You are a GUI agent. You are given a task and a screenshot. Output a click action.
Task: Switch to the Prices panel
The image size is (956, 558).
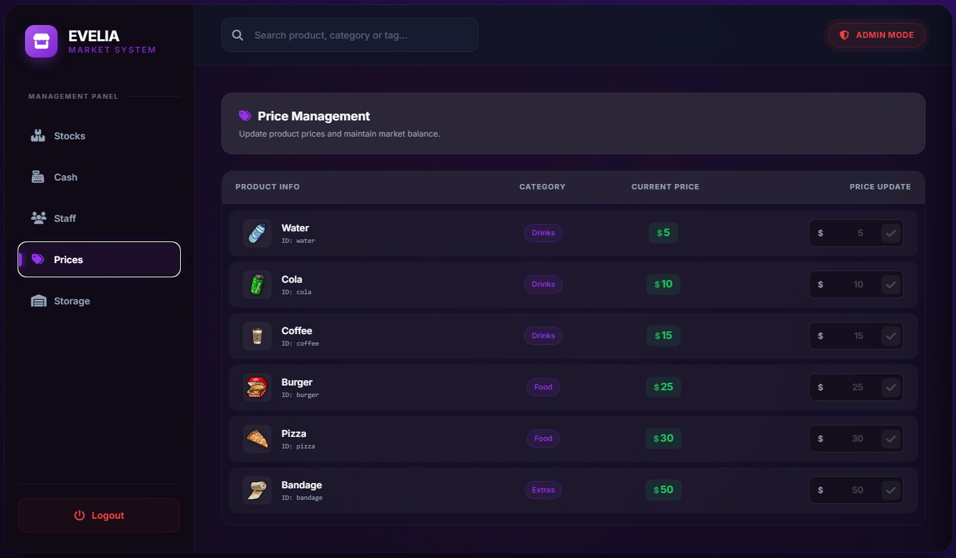(x=99, y=259)
